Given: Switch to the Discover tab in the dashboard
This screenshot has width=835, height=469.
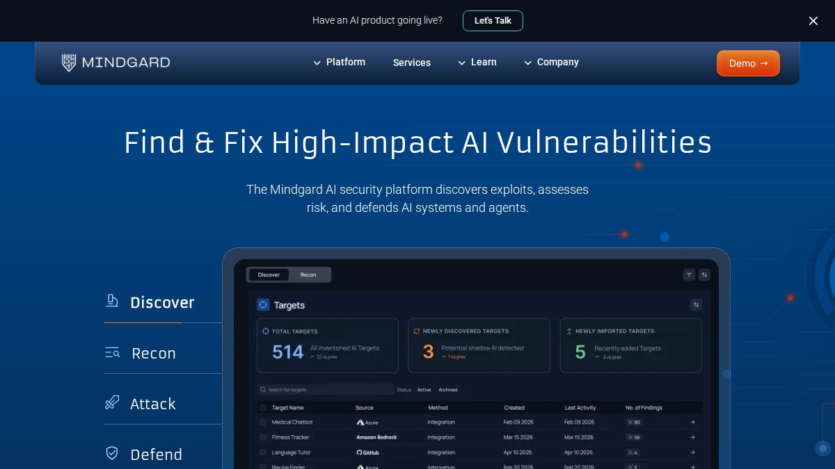Looking at the screenshot, I should tap(269, 275).
